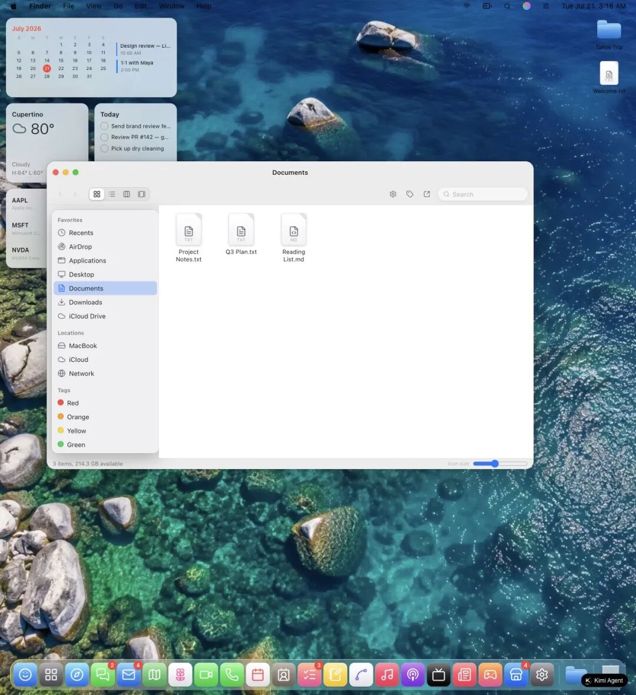Filter by the Green tag
636x695 pixels.
tap(105, 444)
